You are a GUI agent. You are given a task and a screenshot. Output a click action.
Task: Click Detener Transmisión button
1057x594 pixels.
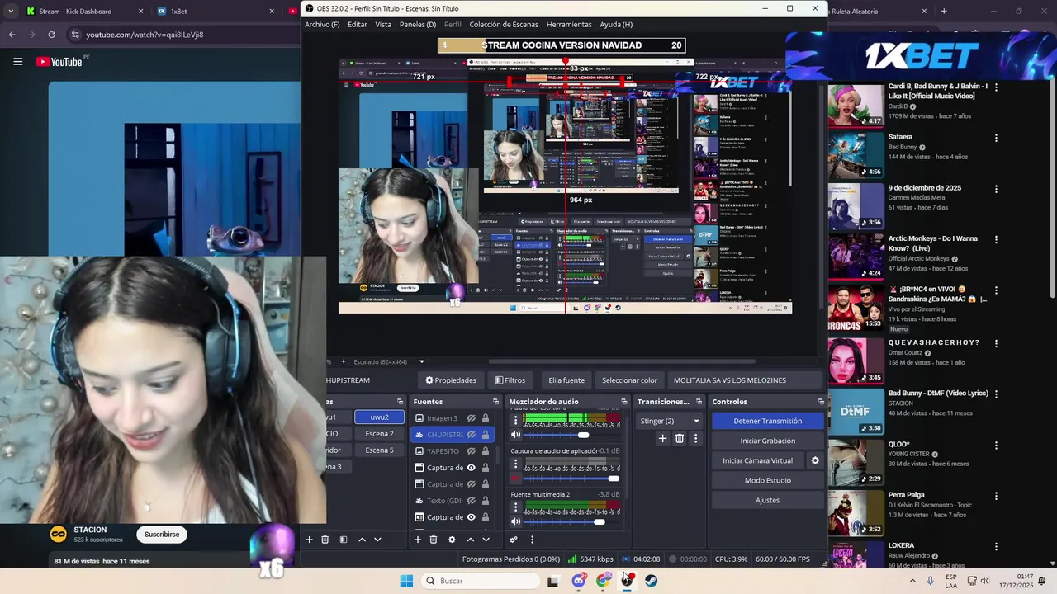pyautogui.click(x=767, y=421)
